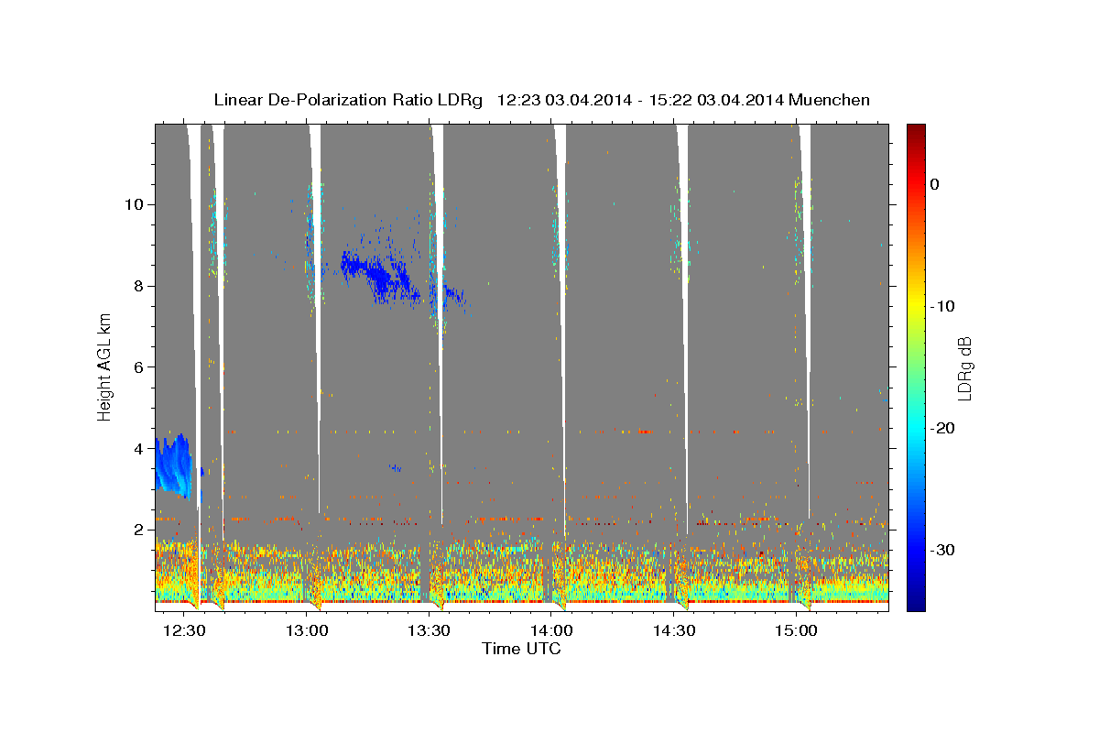
Task: Click the colorbar value label 0
Action: click(x=935, y=184)
